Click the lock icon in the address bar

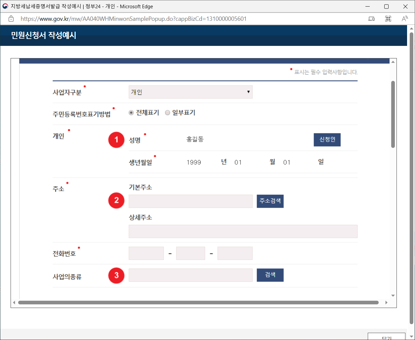[x=11, y=19]
